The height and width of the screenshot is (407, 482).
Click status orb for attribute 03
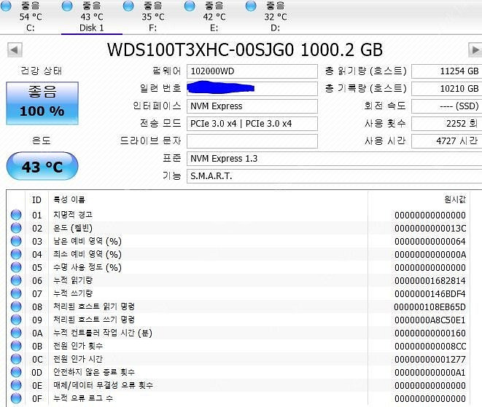pyautogui.click(x=16, y=241)
